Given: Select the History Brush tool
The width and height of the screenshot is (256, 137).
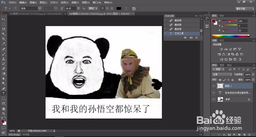Looking at the screenshot, I should point(3,64).
